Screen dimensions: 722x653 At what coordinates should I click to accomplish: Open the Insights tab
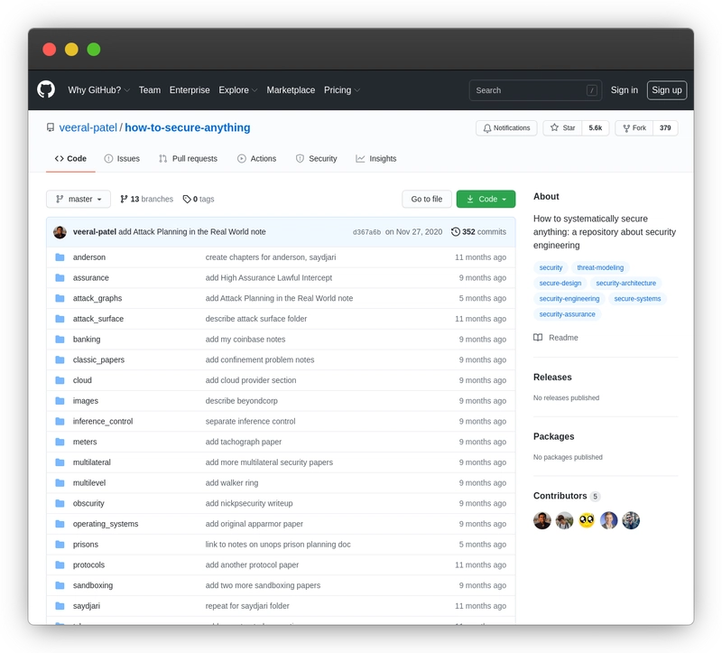375,159
